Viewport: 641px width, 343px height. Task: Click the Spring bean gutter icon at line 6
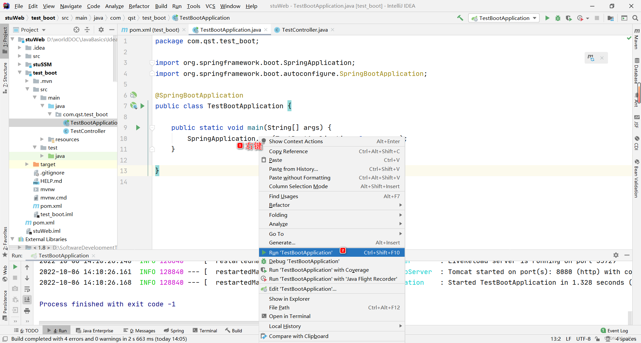coord(134,95)
